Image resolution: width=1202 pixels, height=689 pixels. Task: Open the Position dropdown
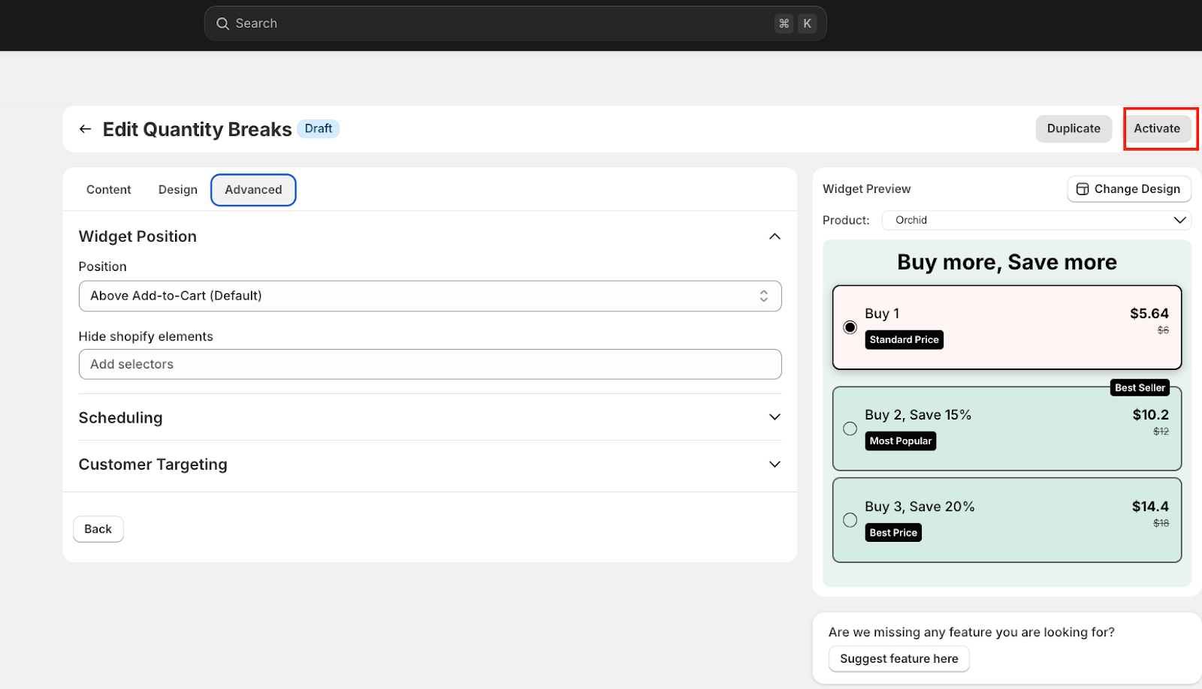click(430, 296)
